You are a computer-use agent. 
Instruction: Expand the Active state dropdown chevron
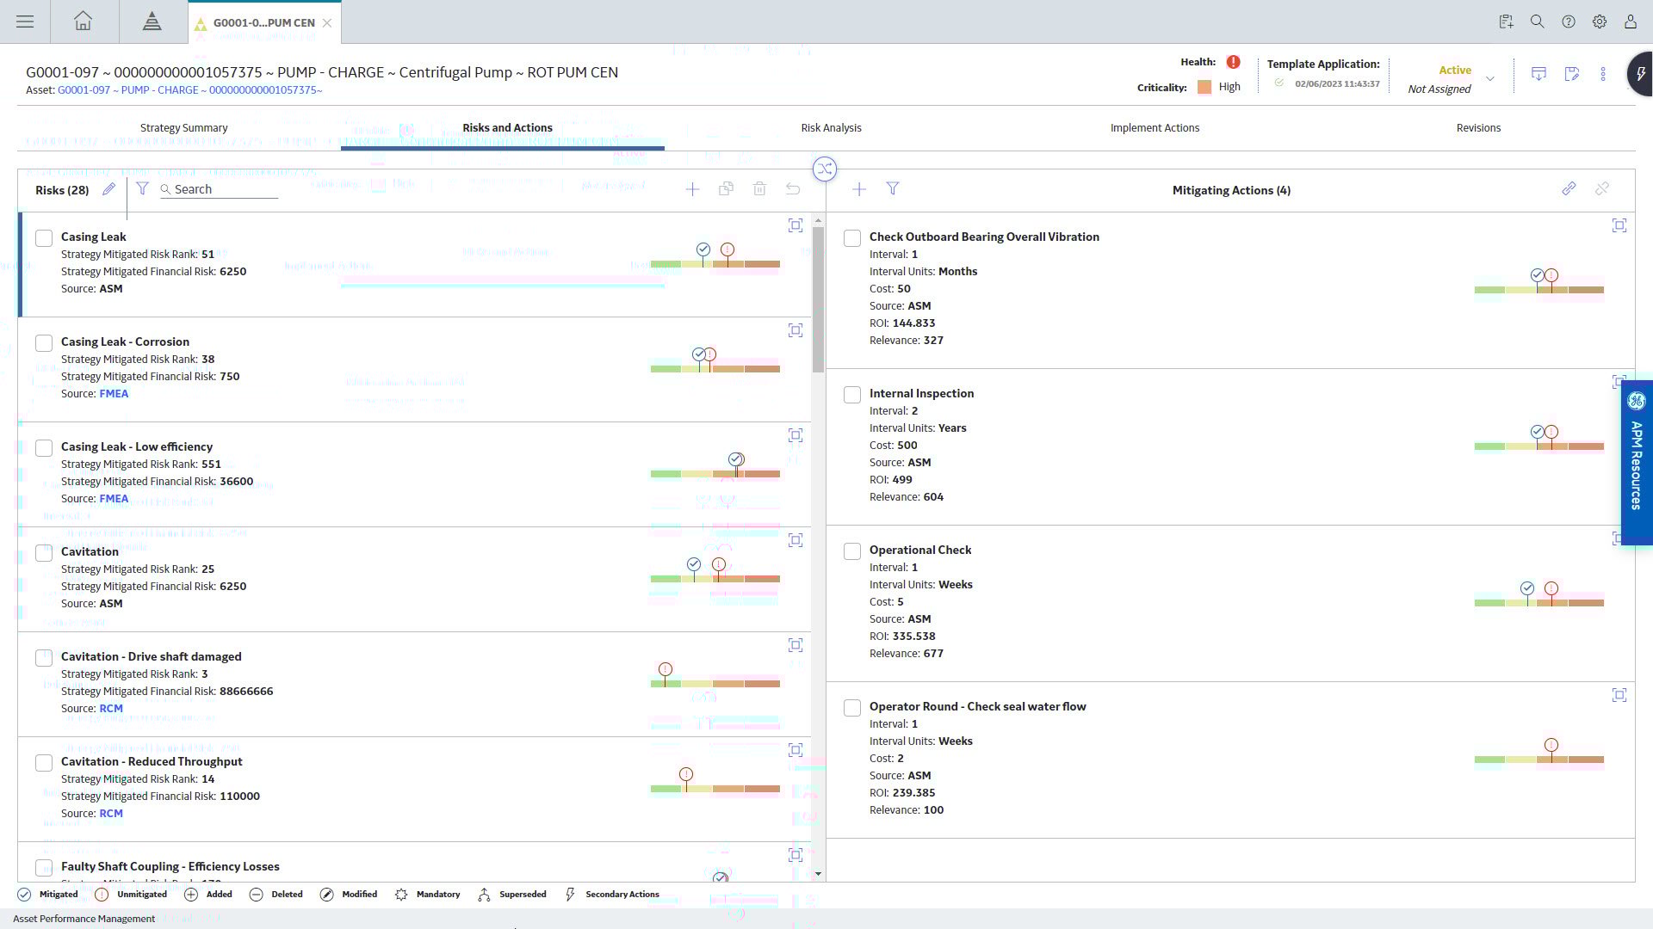(x=1490, y=79)
